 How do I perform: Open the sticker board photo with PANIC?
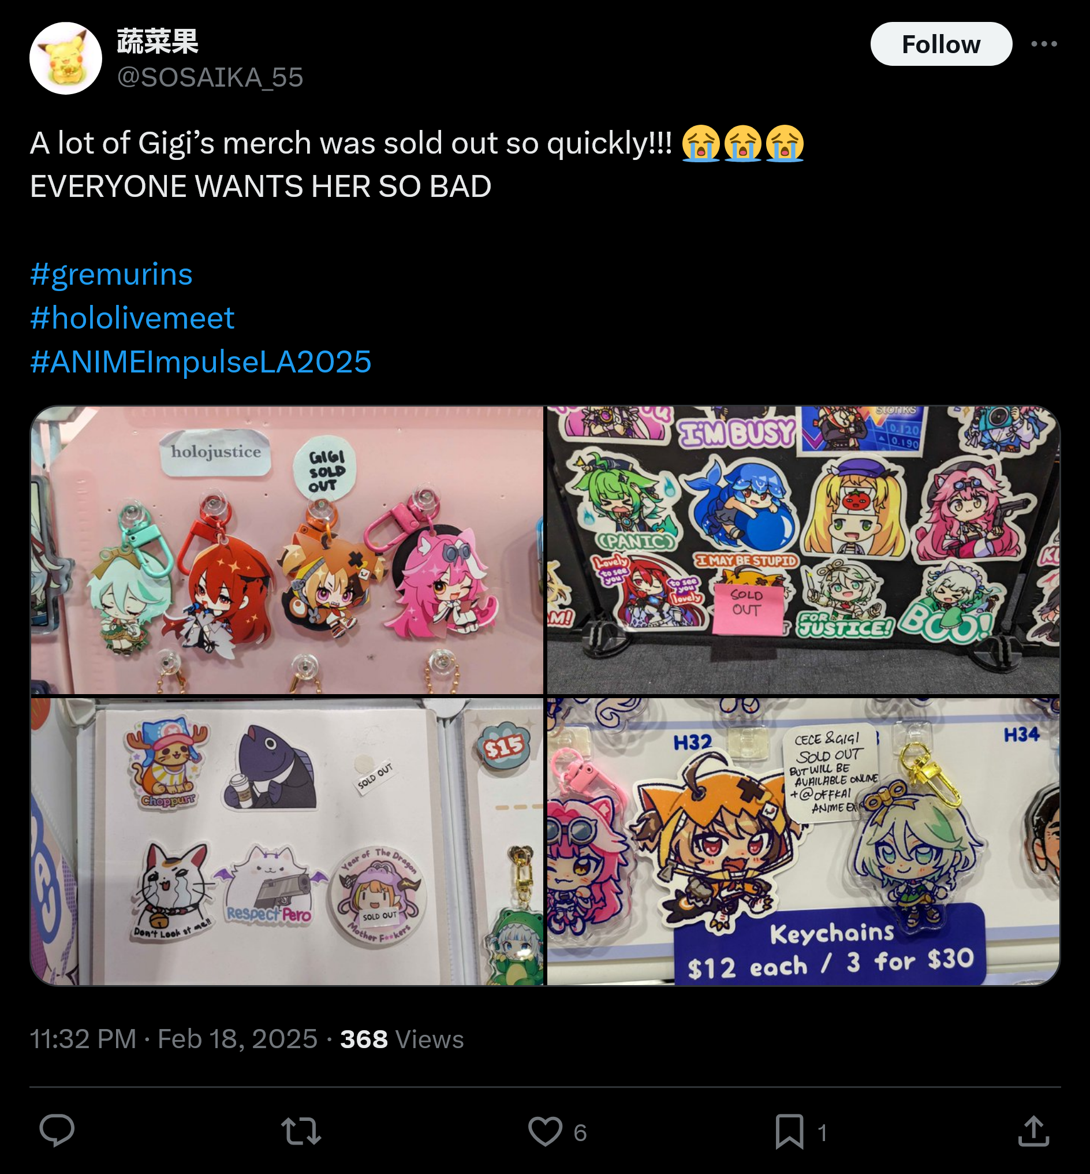[x=803, y=550]
